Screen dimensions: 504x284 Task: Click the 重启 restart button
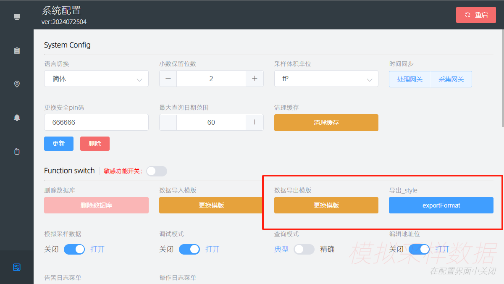click(476, 15)
